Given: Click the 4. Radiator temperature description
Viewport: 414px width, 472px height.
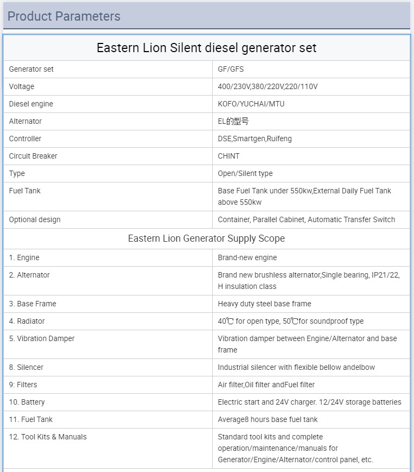Looking at the screenshot, I should click(x=290, y=321).
